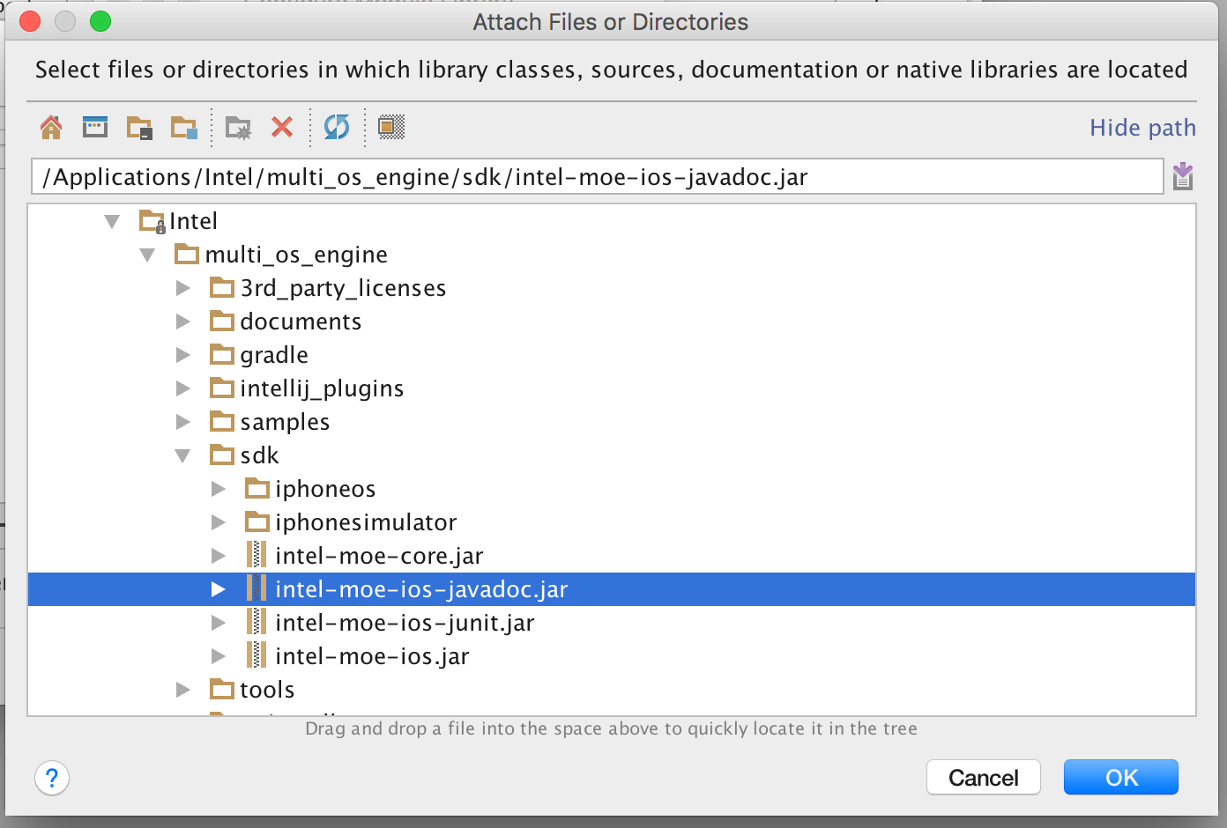Select intel-moe-ios-junit.jar file name
Viewport: 1227px width, 828px height.
point(405,623)
